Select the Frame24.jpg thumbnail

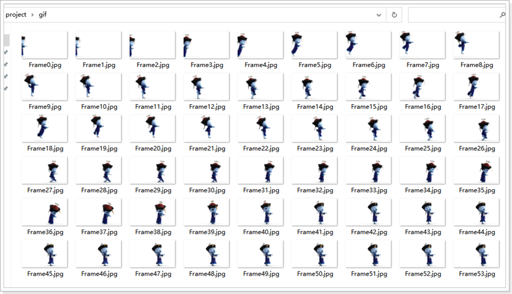pyautogui.click(x=369, y=128)
